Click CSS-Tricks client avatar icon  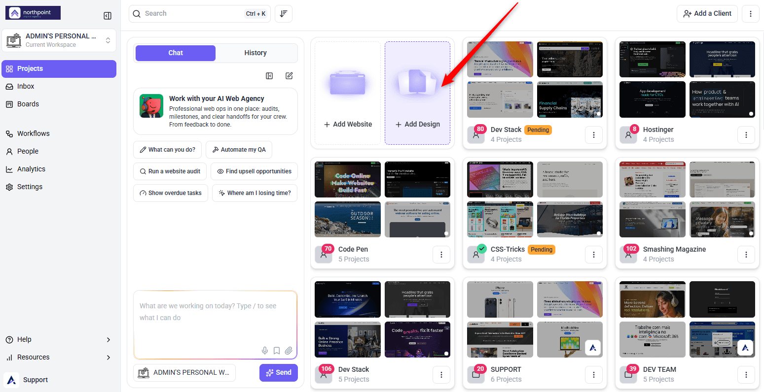(x=476, y=255)
